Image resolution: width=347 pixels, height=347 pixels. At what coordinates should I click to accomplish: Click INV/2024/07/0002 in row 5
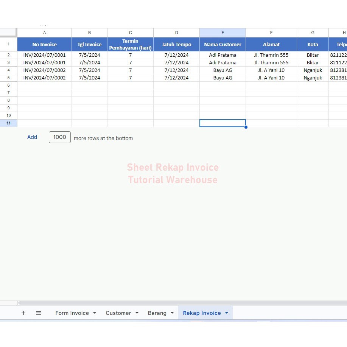click(x=45, y=78)
